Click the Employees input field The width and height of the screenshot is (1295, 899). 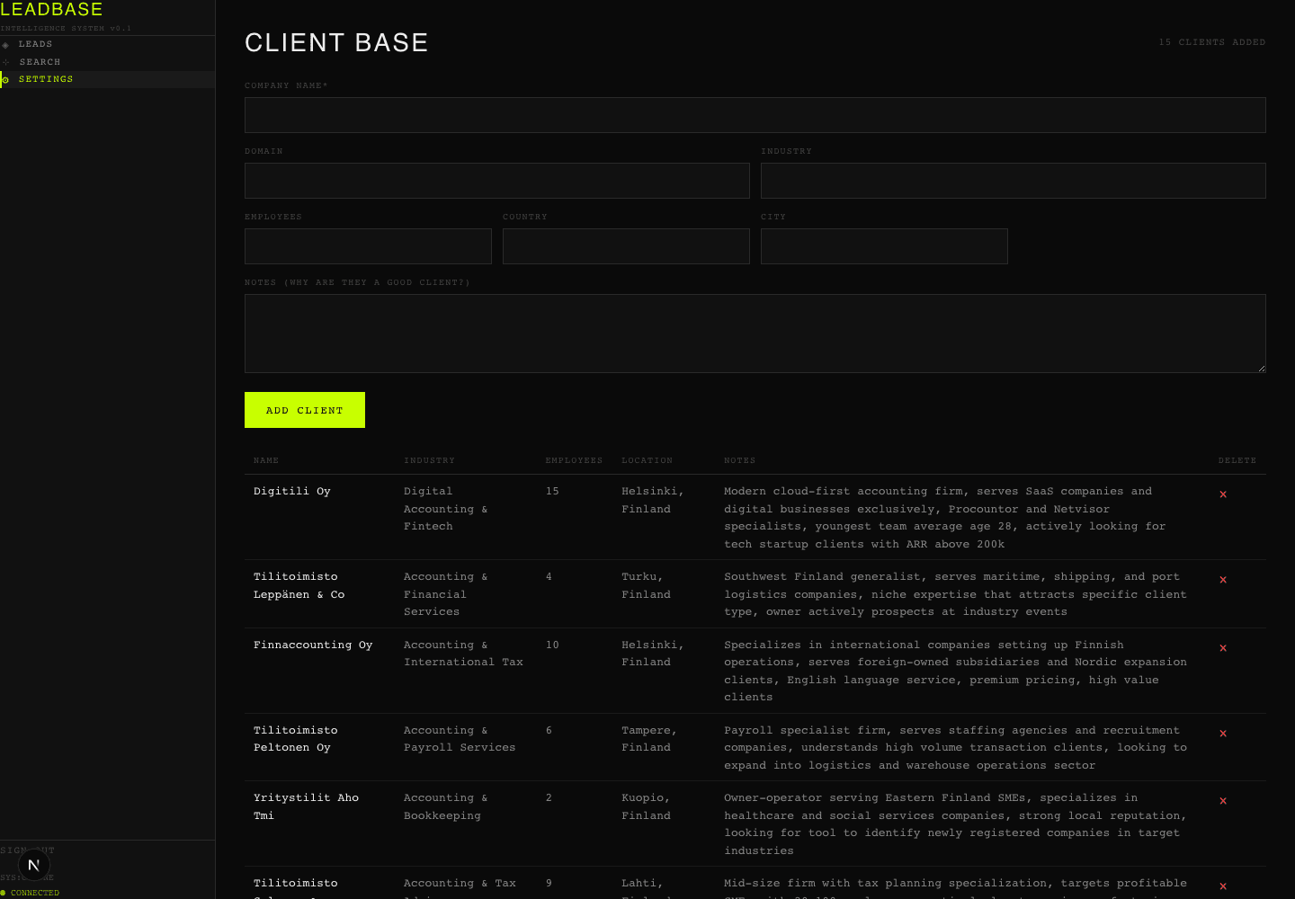(x=368, y=246)
